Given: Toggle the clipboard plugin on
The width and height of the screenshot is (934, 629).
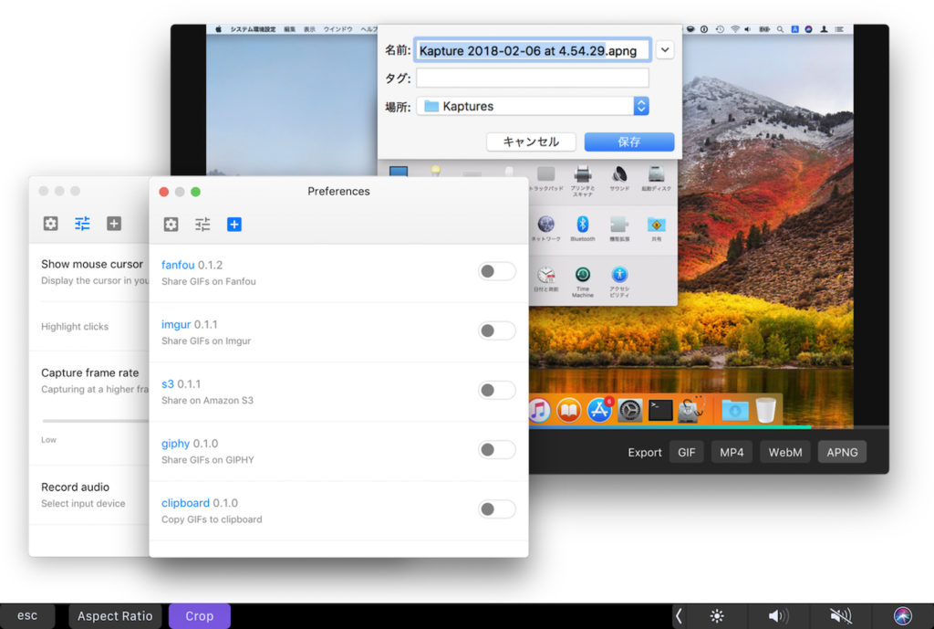Looking at the screenshot, I should [496, 508].
